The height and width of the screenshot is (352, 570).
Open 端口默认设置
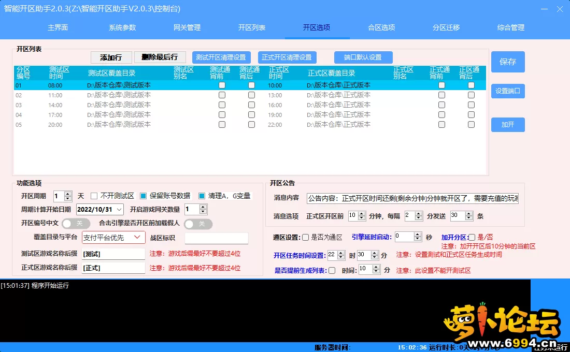tap(363, 57)
